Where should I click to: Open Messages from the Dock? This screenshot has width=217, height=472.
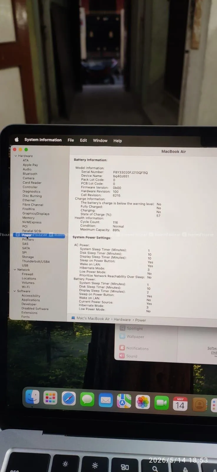(87, 399)
